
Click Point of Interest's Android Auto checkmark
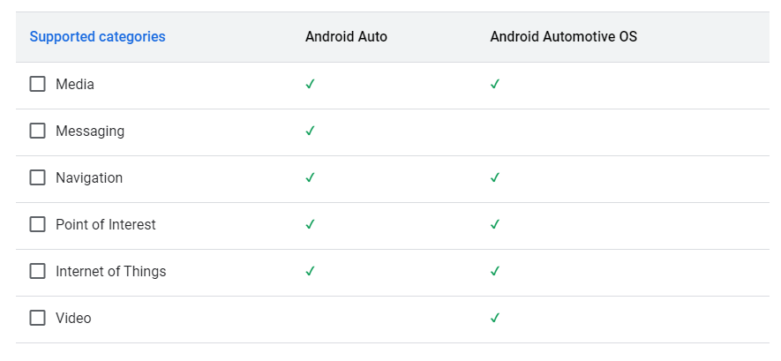pyautogui.click(x=310, y=224)
